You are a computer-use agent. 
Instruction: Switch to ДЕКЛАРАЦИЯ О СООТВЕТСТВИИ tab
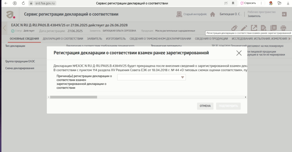(x=63, y=39)
